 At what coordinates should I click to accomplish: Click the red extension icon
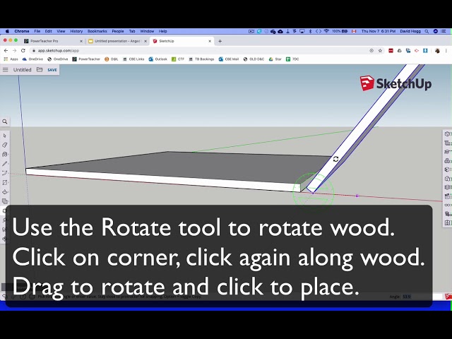tap(391, 51)
